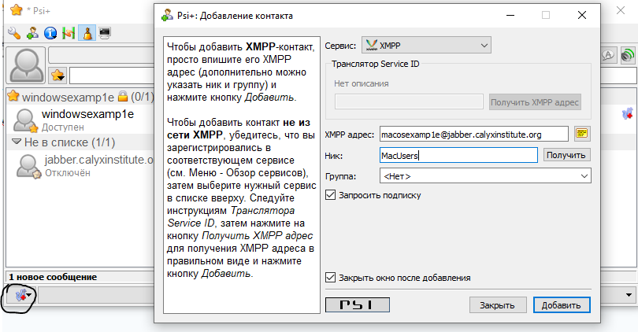Click the large user avatar placeholder
638x332 pixels.
[x=26, y=65]
